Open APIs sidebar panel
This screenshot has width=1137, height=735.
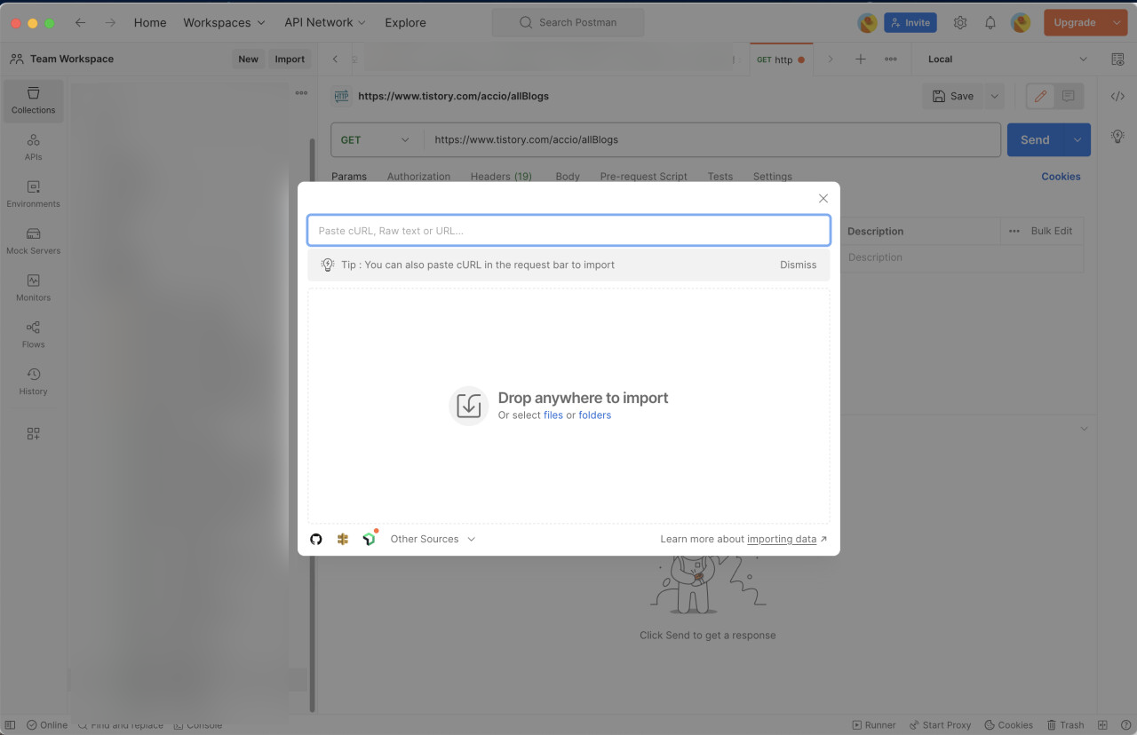[34, 147]
